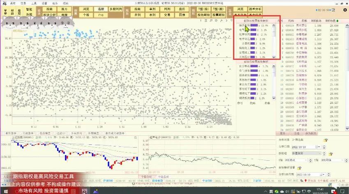Click the lock icon beside 分析对象

pos(325,140)
